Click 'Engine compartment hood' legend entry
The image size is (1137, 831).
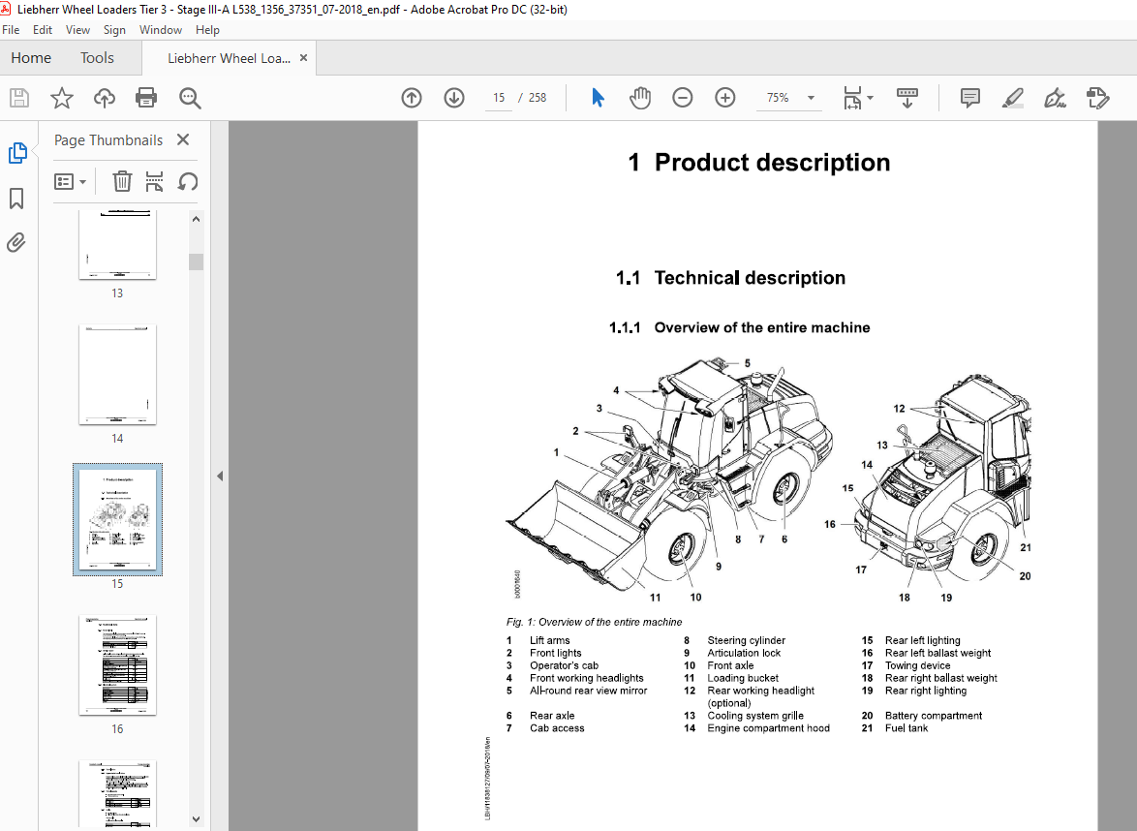tap(769, 728)
